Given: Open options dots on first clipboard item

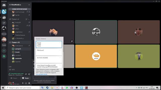Looking at the screenshot, I should pos(60,42).
